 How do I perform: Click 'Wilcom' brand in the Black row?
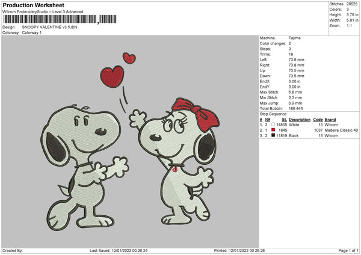332,136
